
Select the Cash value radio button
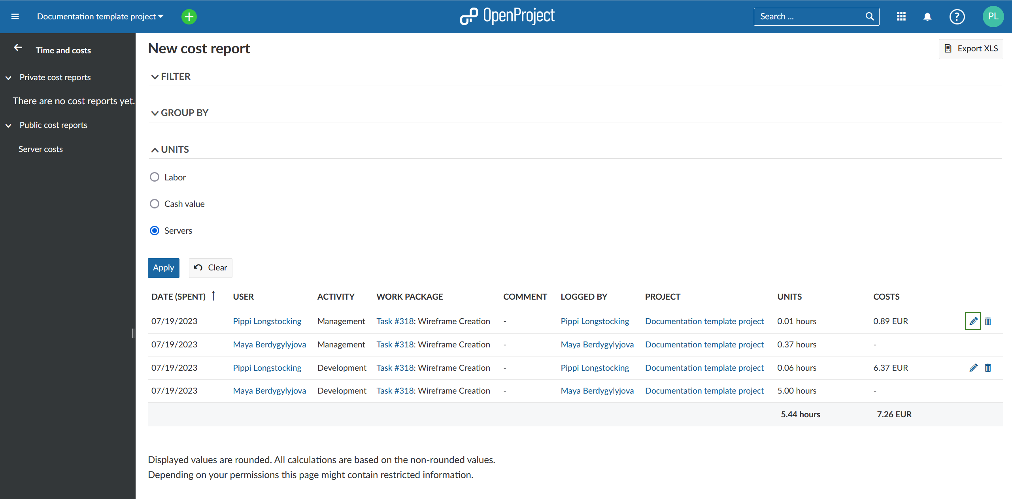click(155, 204)
